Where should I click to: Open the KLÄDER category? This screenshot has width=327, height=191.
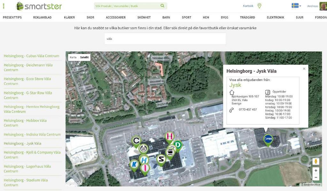[69, 18]
